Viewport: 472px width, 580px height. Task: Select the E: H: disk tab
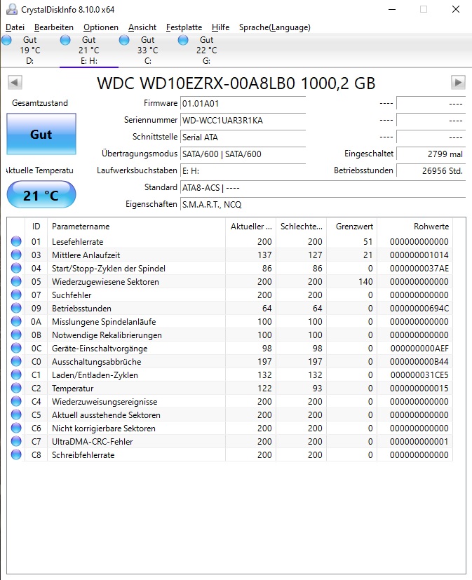(x=89, y=50)
